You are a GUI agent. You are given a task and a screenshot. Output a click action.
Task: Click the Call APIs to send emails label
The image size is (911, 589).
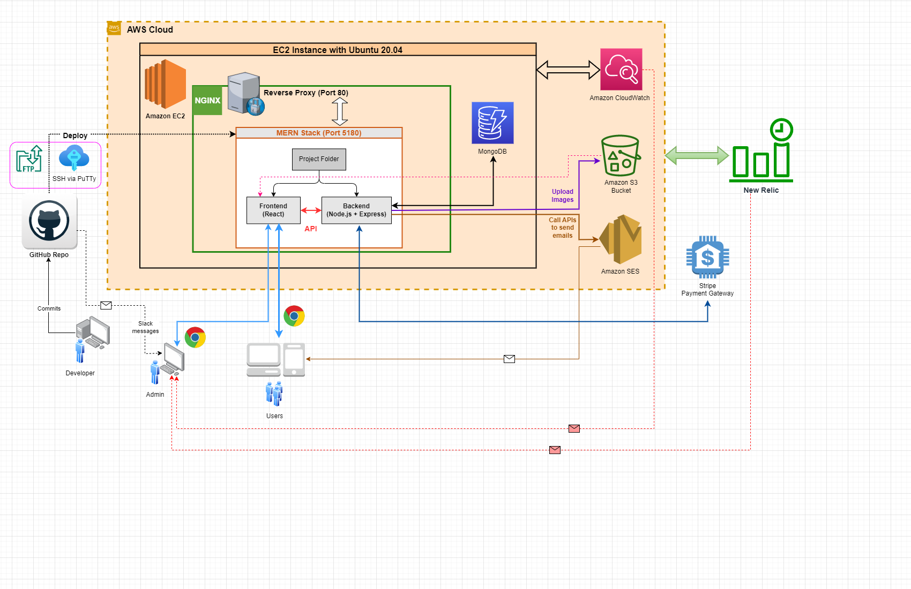[563, 228]
